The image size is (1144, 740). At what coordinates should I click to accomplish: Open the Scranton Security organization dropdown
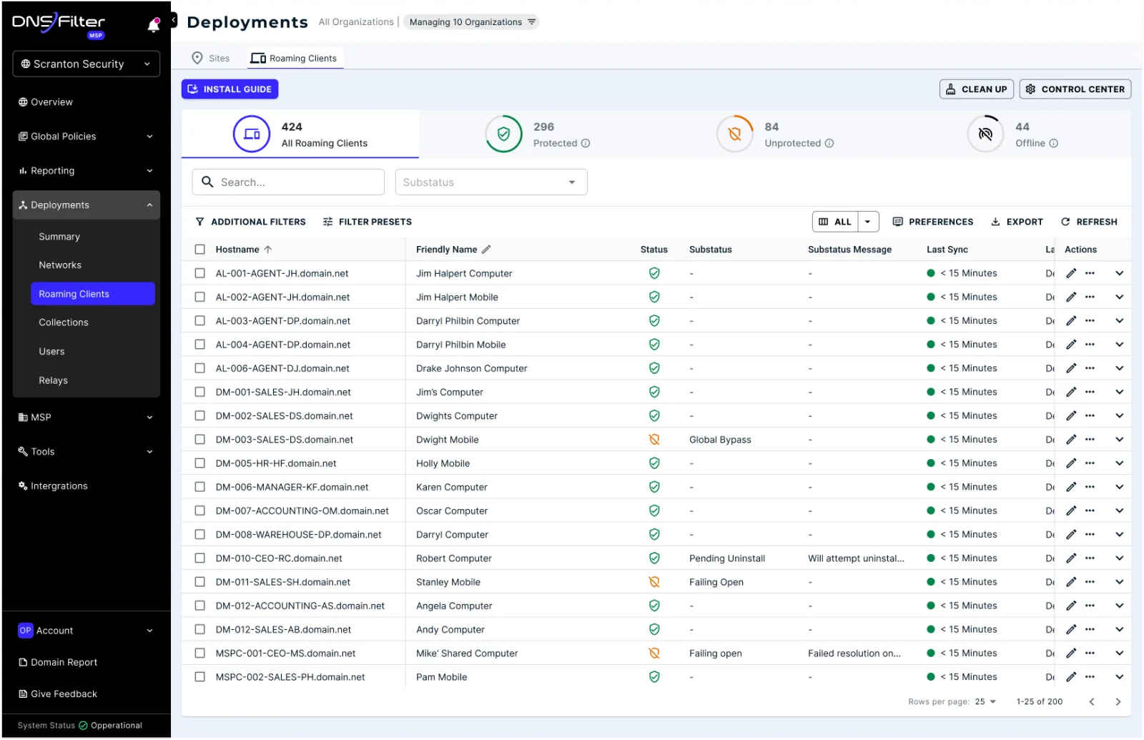(x=86, y=64)
